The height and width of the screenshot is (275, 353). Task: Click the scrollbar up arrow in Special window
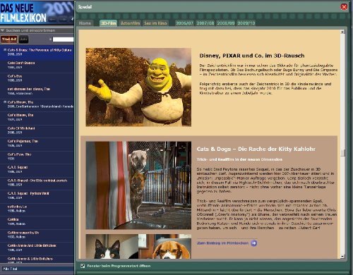pos(342,32)
